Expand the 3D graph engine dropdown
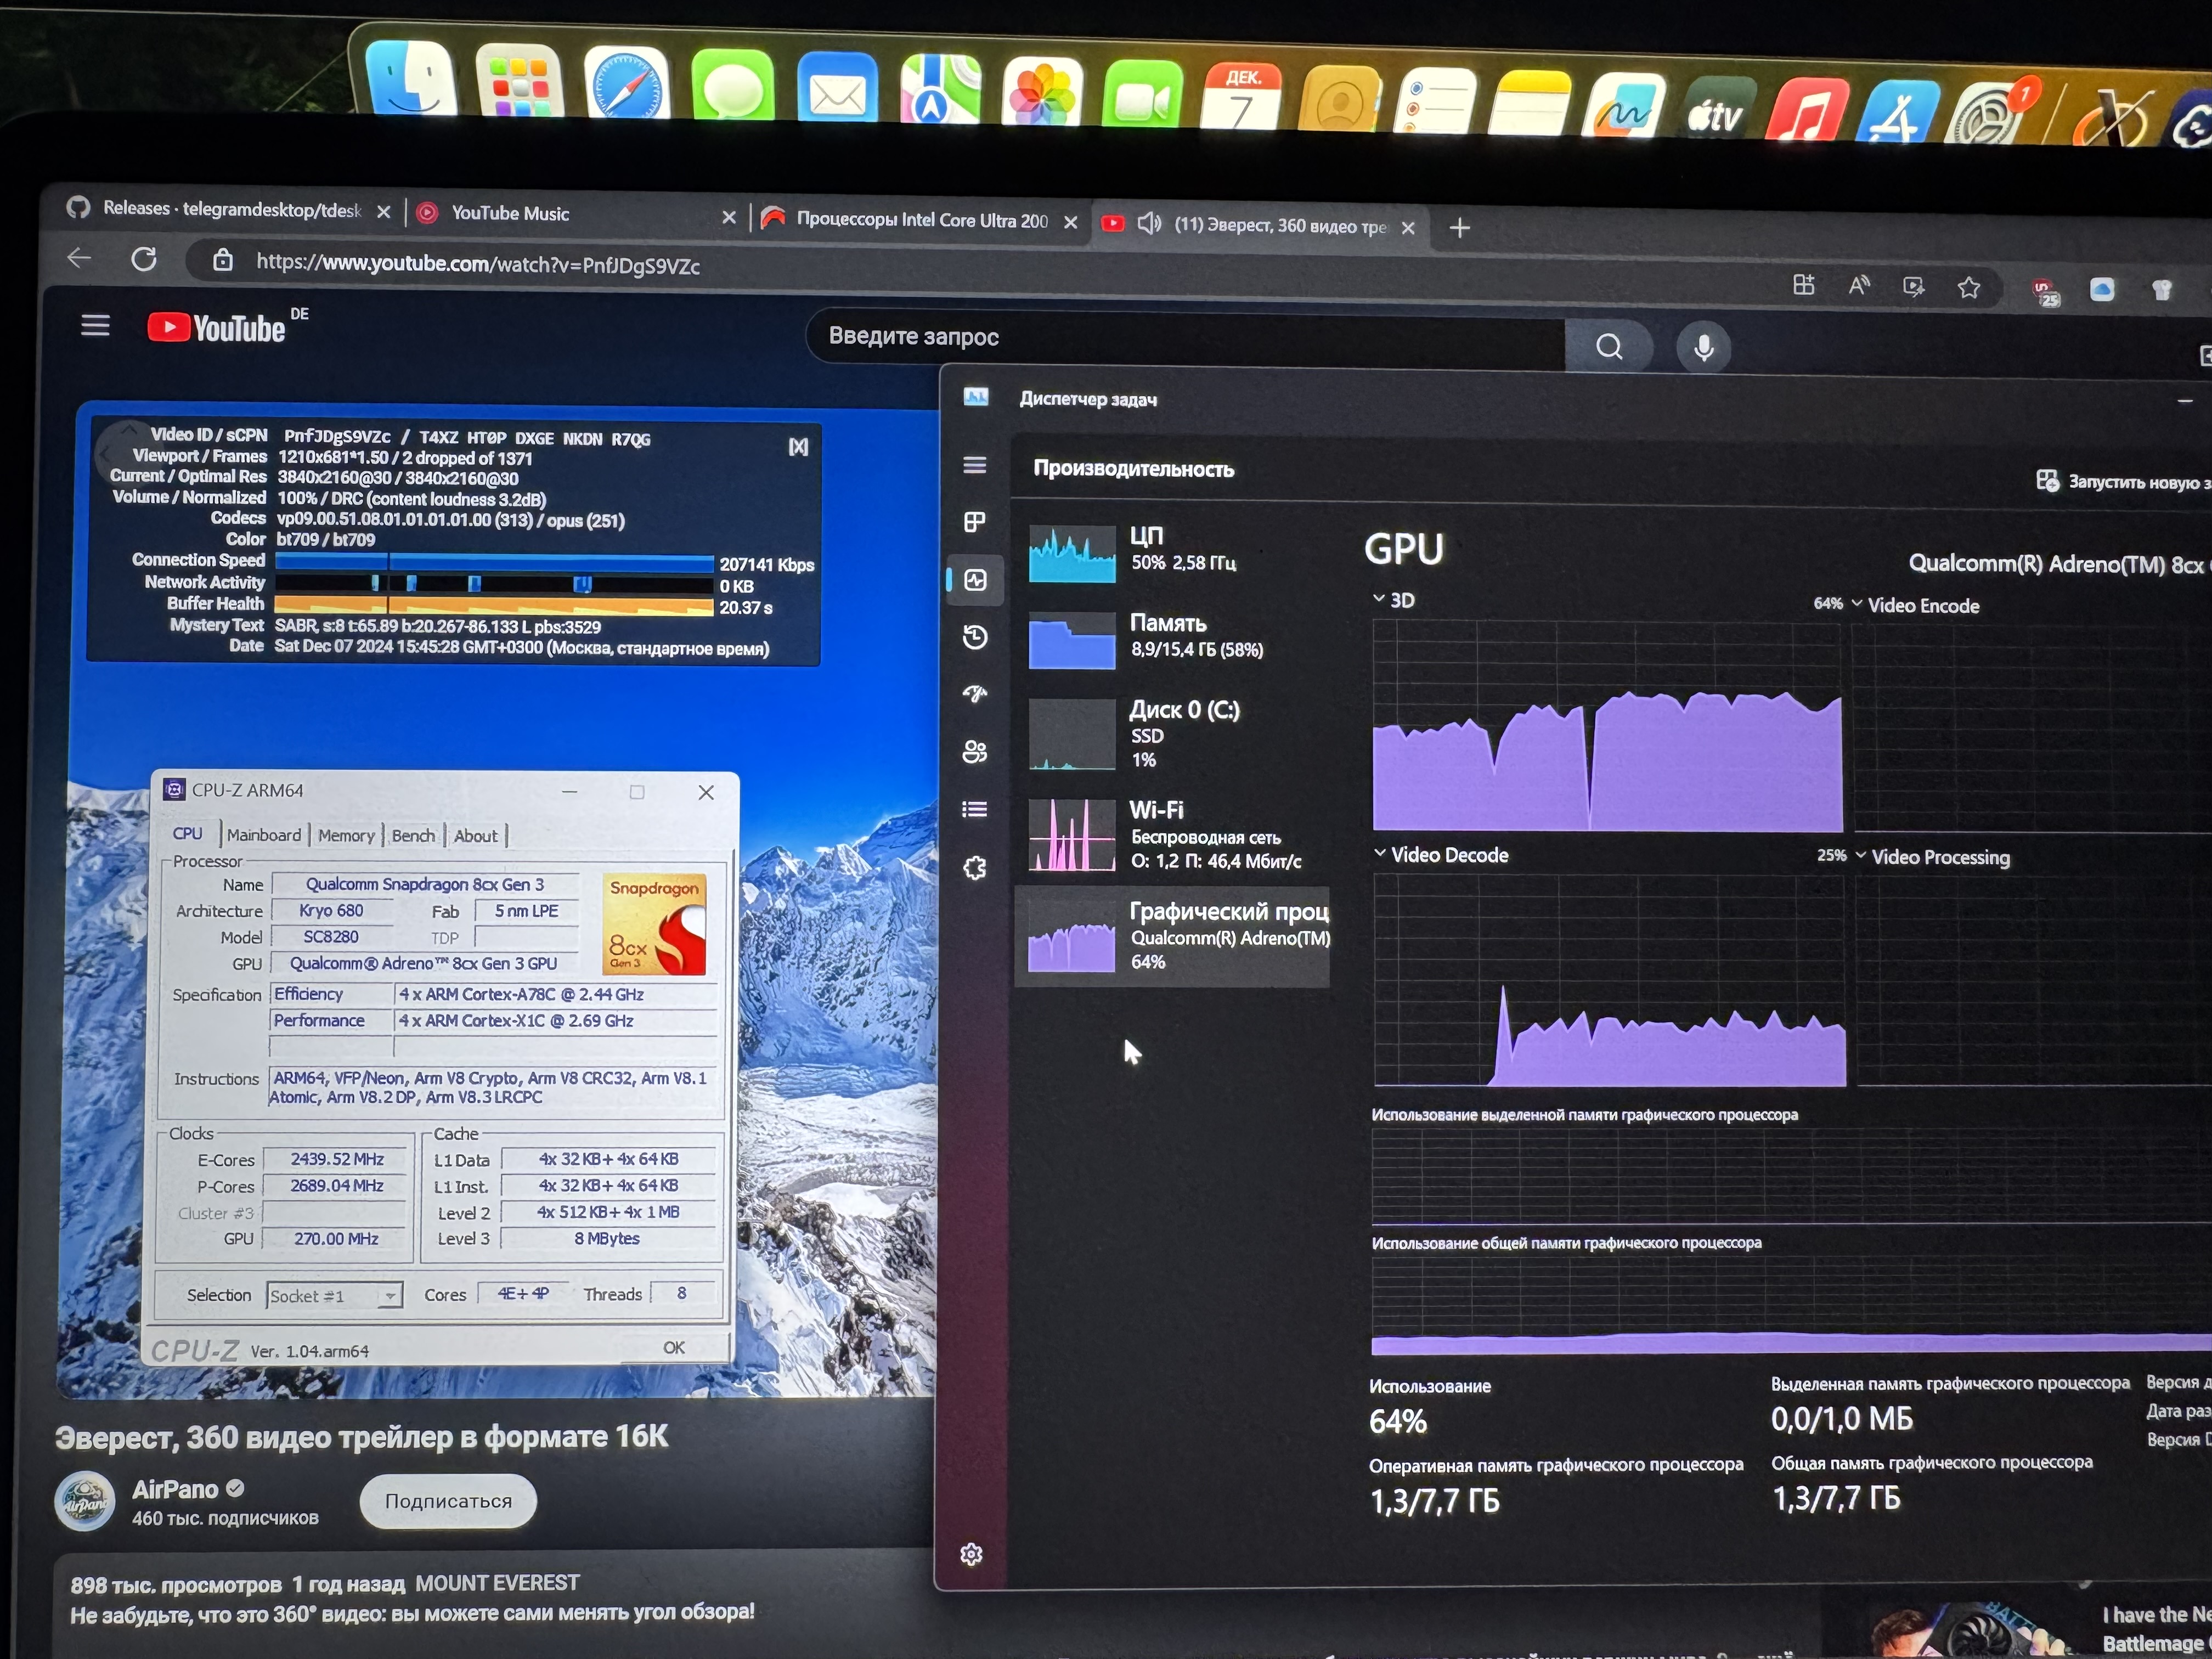The width and height of the screenshot is (2212, 1659). (x=1379, y=599)
